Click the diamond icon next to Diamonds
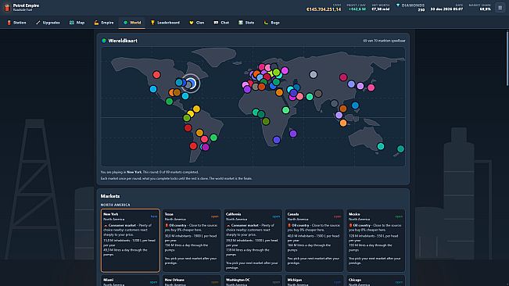 pos(398,5)
